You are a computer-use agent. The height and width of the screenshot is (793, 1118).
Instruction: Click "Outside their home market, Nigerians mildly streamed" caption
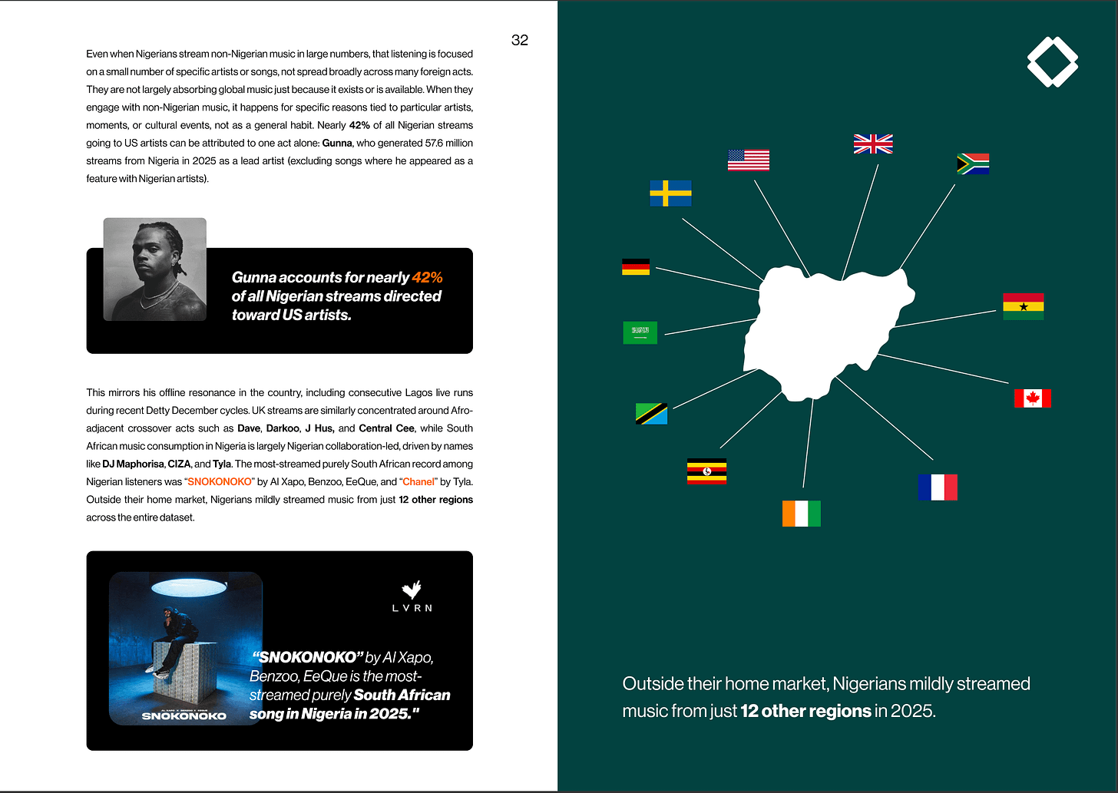(826, 684)
